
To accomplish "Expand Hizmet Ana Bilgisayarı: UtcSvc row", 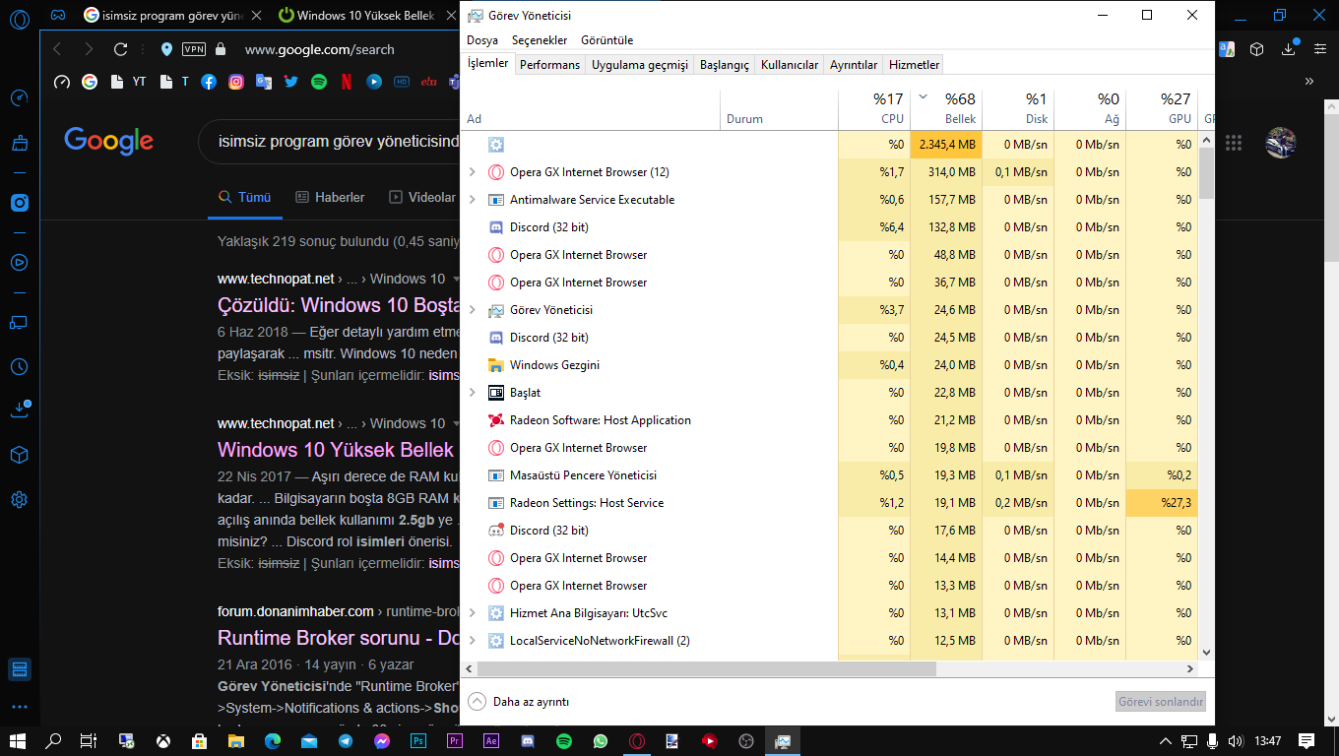I will pos(472,613).
